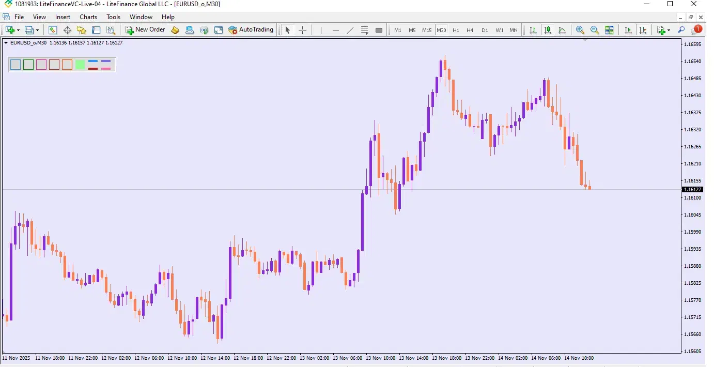
Task: Click the solid light green color swatch
Action: click(80, 65)
